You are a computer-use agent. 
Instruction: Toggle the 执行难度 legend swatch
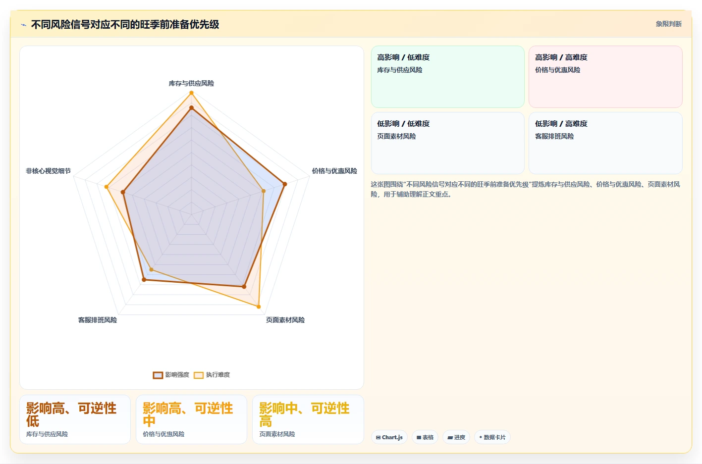point(199,375)
